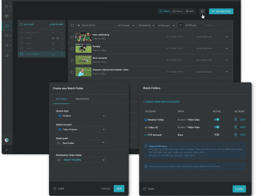The image size is (261, 196).
Task: Open the media player sidebar icon
Action: [x=7, y=16]
